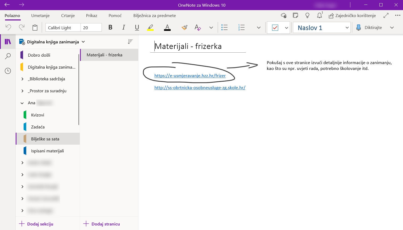Add a To Do checkbox tag
Image resolution: width=403 pixels, height=230 pixels.
point(275,28)
